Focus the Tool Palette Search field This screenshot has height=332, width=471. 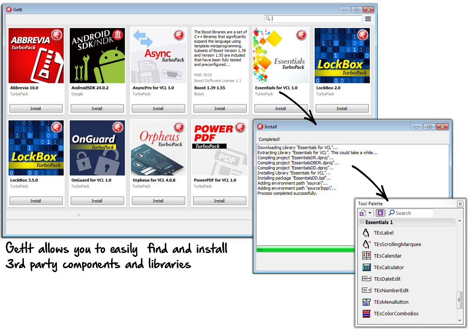(411, 213)
